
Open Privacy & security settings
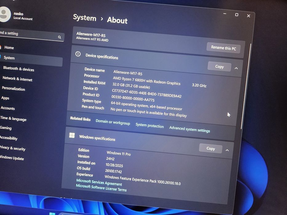[12, 148]
